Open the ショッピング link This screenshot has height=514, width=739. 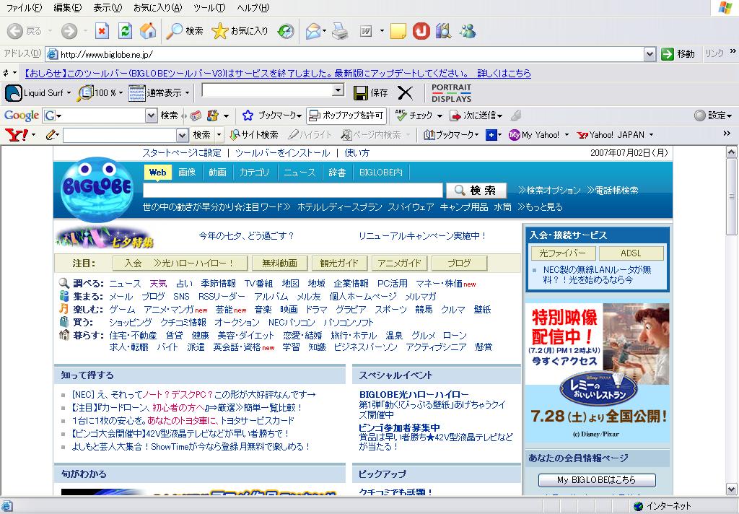(x=131, y=322)
